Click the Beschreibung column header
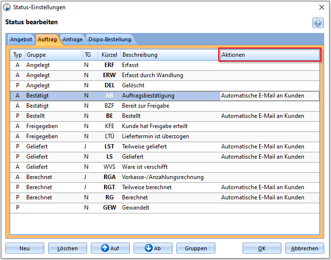 click(x=170, y=55)
